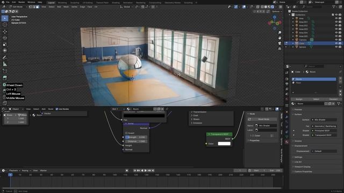This screenshot has width=344, height=193.
Task: Open the Output properties tab icon
Action: (x=286, y=84)
